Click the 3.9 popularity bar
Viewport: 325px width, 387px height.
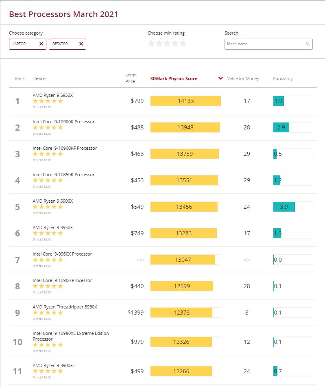293,207
